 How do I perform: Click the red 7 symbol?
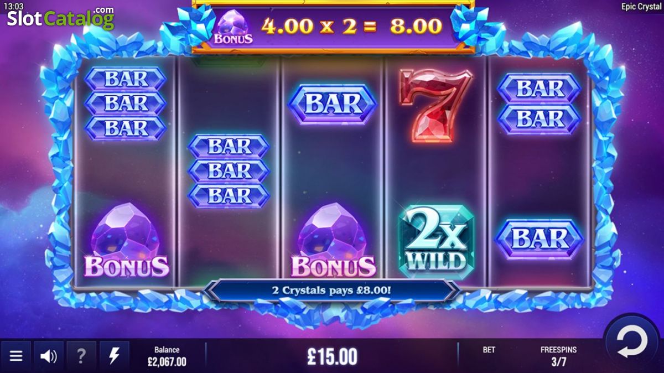click(x=435, y=106)
